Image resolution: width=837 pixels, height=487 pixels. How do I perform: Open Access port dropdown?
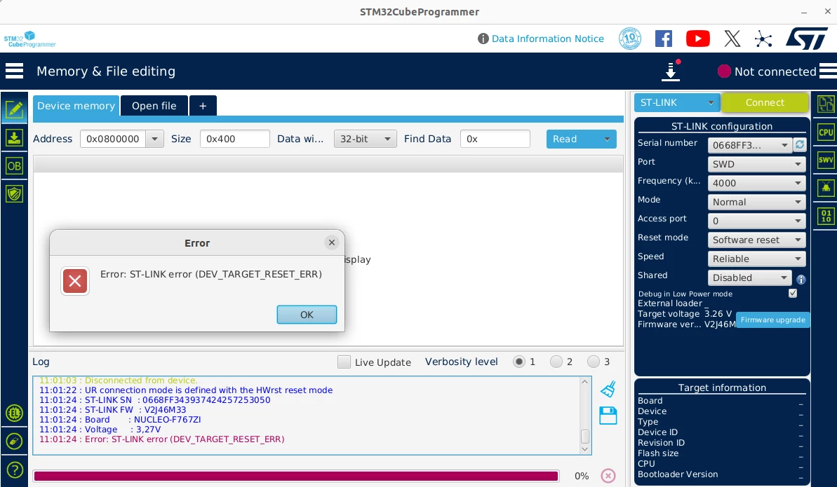click(x=756, y=221)
